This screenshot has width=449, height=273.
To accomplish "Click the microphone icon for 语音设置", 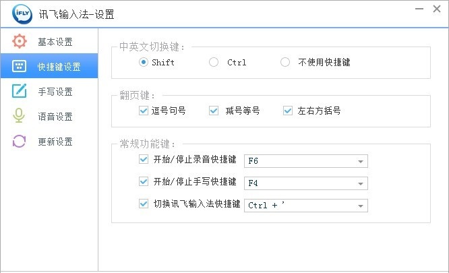I will point(20,117).
